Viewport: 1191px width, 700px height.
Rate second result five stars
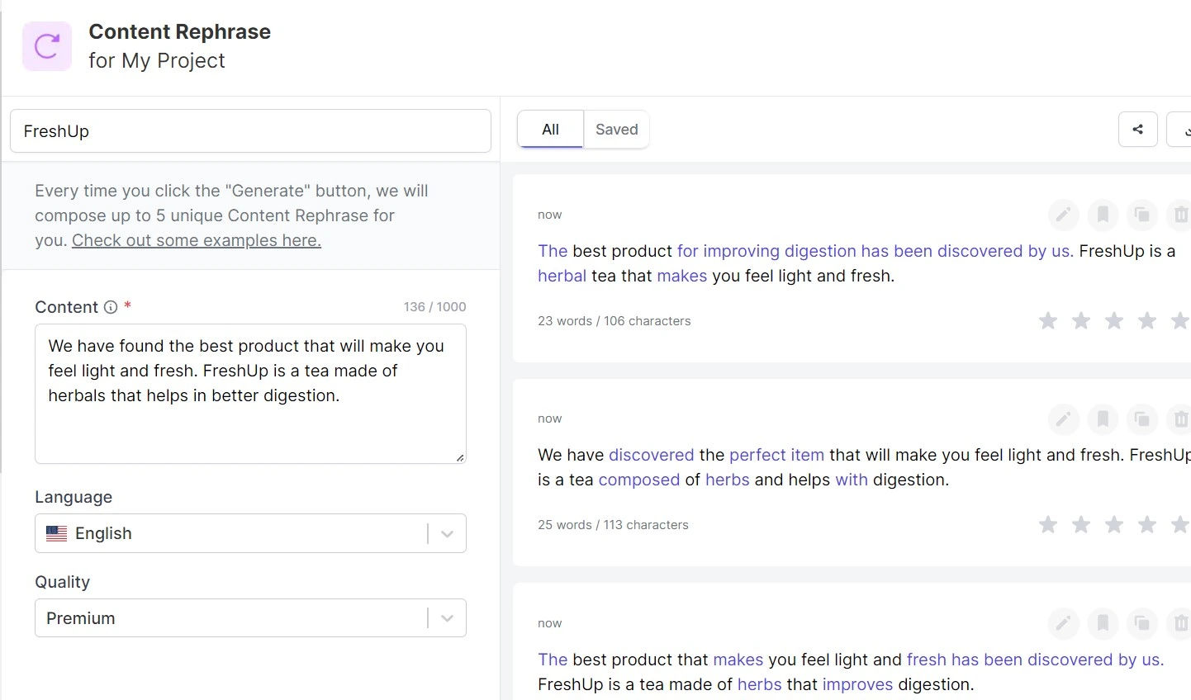click(x=1180, y=524)
